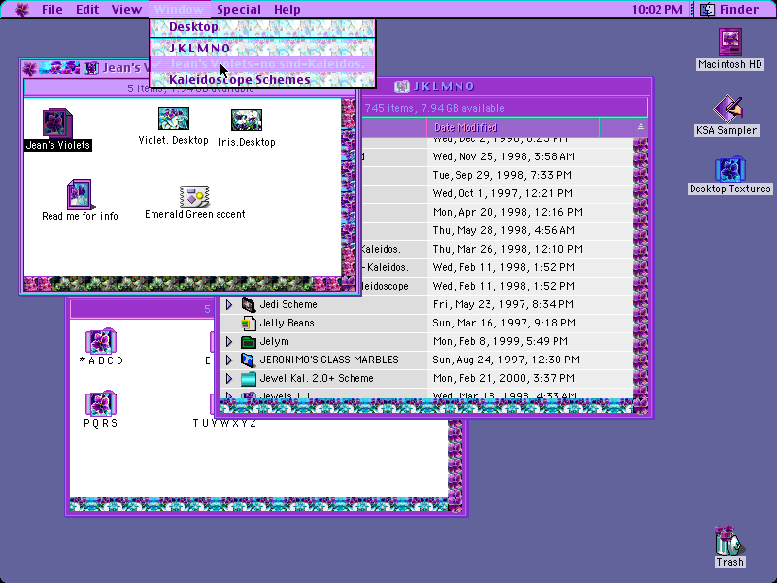Select date 'Wed, Nov 25, 1998, 3:58 AM'
The image size is (777, 583).
pyautogui.click(x=503, y=156)
